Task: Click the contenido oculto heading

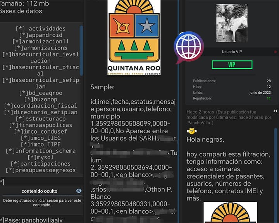Action: [39, 191]
